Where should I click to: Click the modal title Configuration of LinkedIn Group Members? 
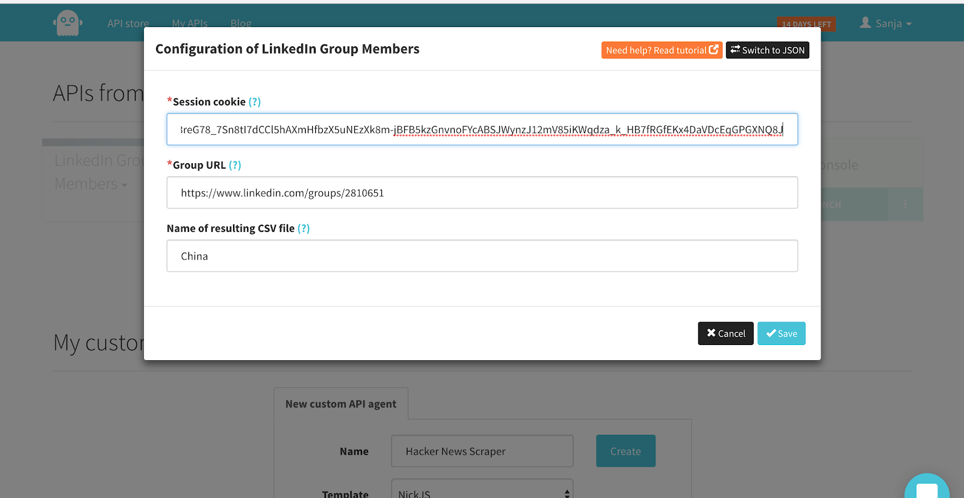[x=287, y=49]
